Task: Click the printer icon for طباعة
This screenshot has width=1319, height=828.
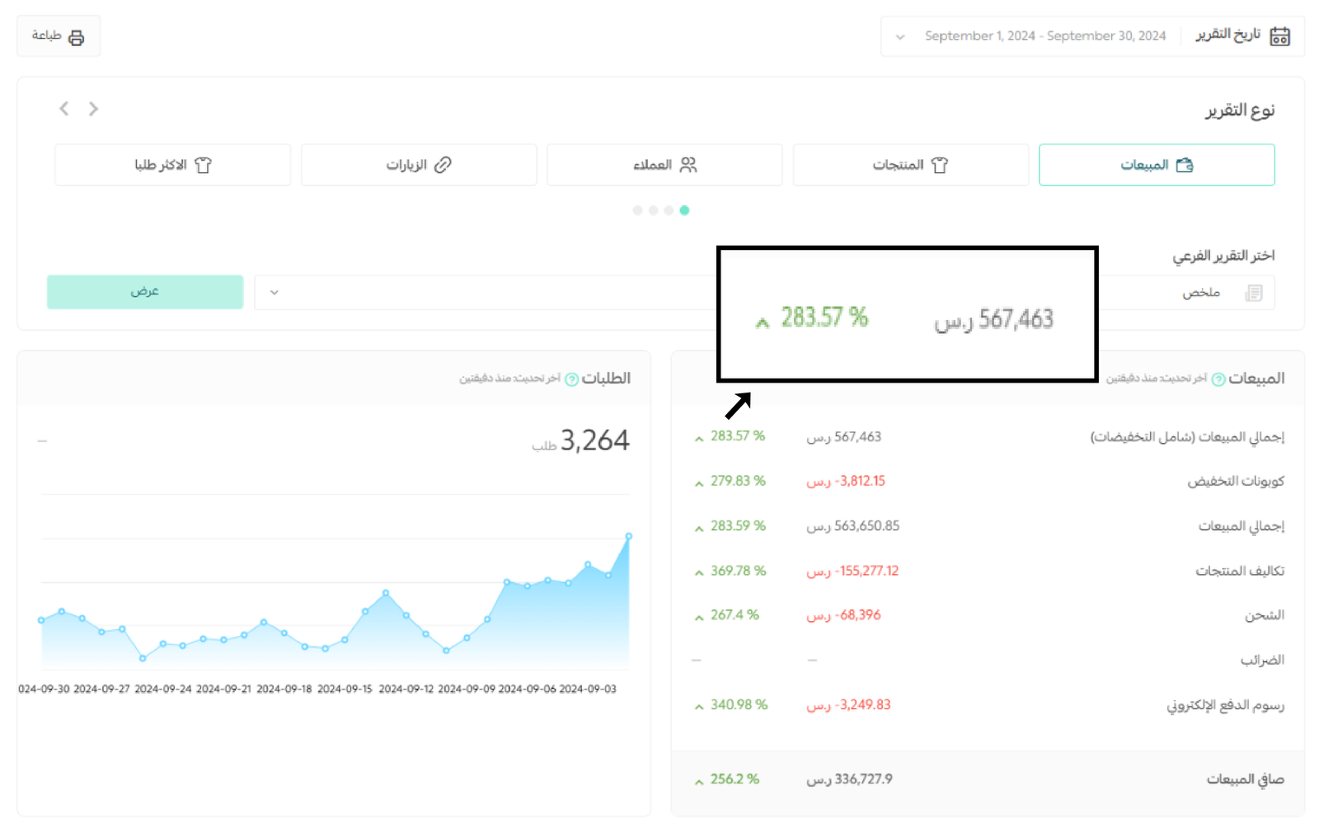Action: coord(77,37)
